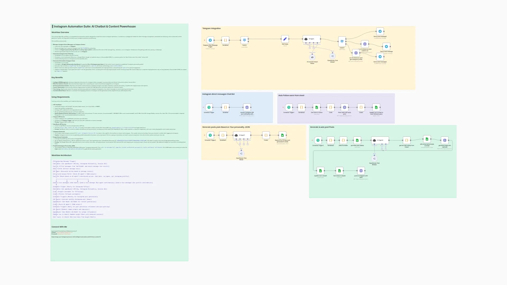The width and height of the screenshot is (507, 285).
Task: Open Schedule Trigger in Instagram DM Chat Bot
Action: point(209,107)
